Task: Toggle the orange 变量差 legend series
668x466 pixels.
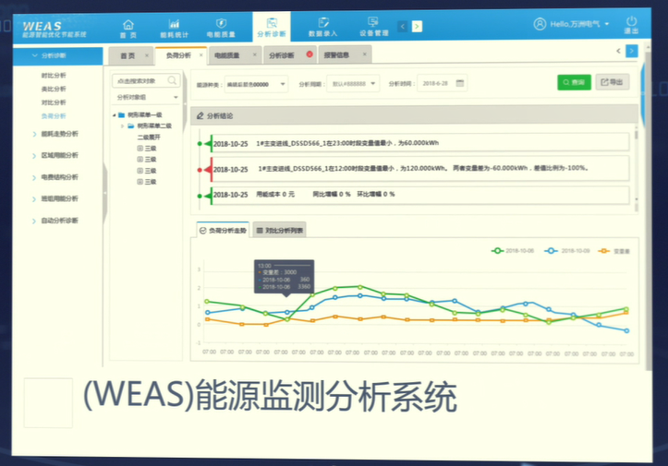Action: (613, 251)
